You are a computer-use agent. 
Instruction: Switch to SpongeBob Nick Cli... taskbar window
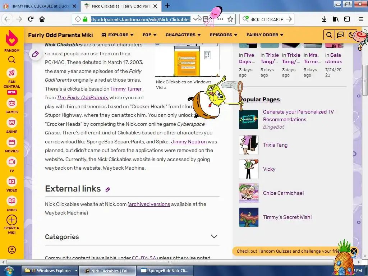pyautogui.click(x=165, y=271)
